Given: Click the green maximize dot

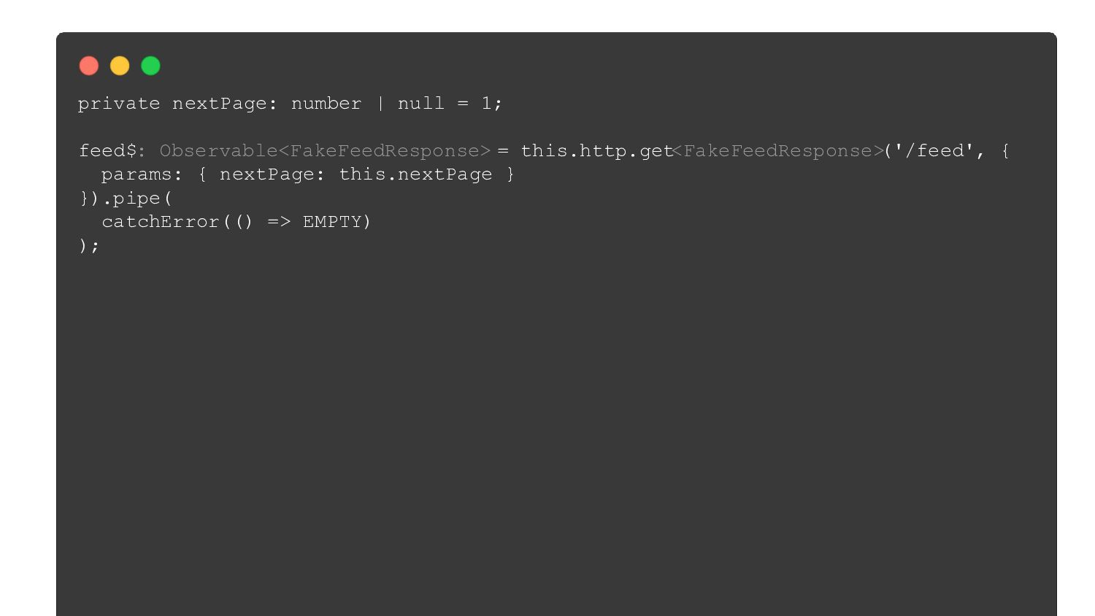Looking at the screenshot, I should tap(150, 66).
